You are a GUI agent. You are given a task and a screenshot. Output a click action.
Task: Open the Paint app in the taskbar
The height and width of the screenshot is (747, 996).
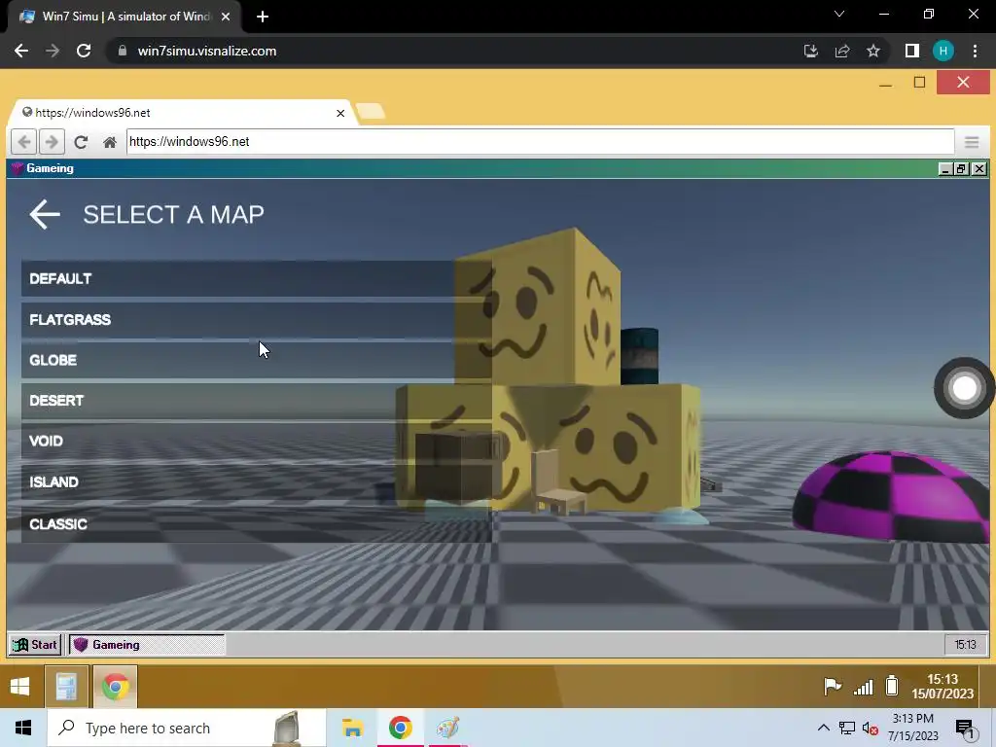pyautogui.click(x=447, y=728)
